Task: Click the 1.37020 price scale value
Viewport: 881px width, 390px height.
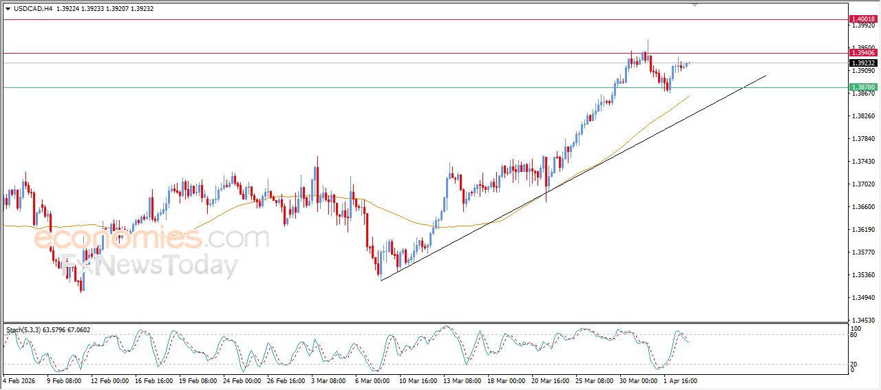Action: click(x=863, y=184)
